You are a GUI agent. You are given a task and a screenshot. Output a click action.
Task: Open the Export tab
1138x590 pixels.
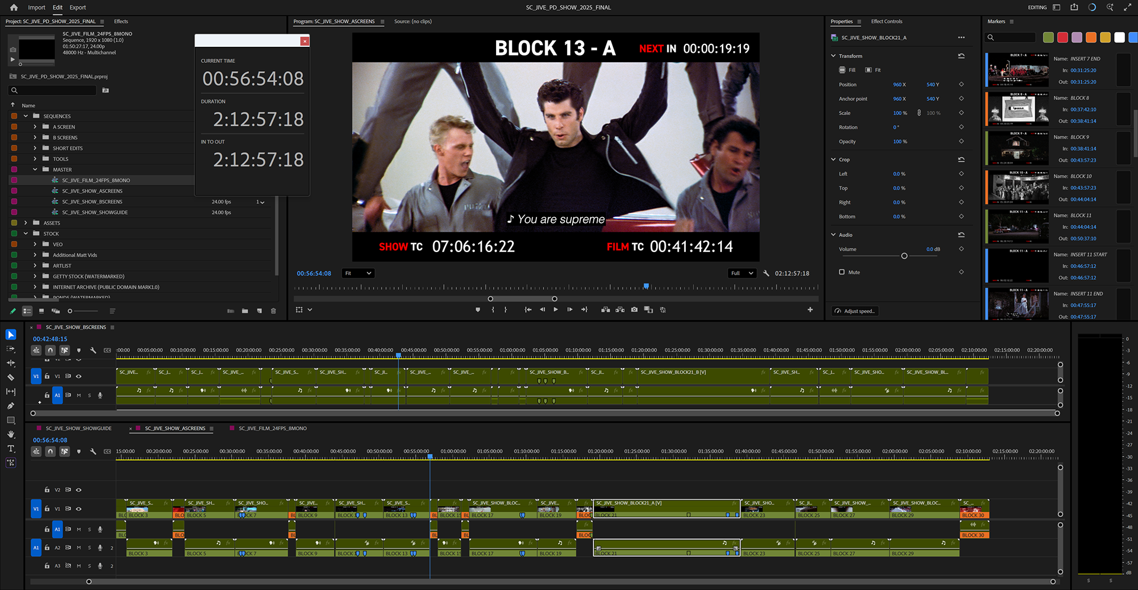point(78,8)
